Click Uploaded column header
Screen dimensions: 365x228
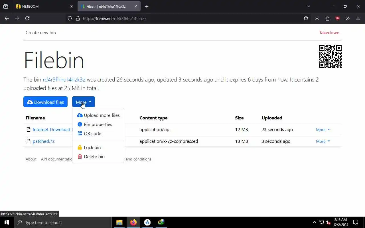pos(272,118)
